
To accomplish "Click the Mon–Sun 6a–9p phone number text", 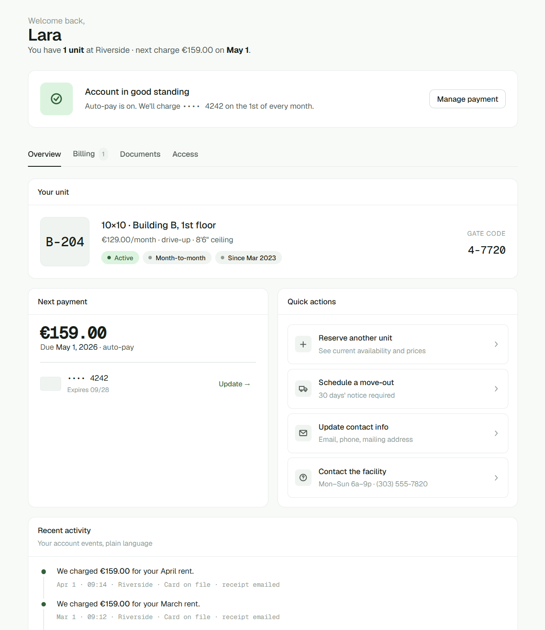I will pyautogui.click(x=373, y=484).
